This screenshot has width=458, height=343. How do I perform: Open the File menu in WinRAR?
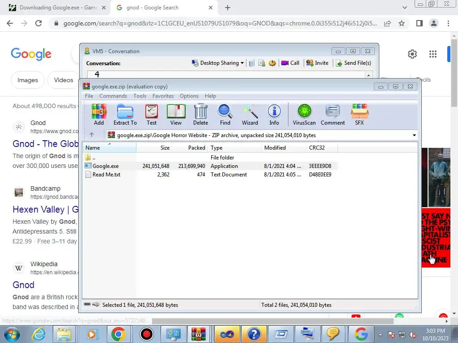(x=89, y=96)
